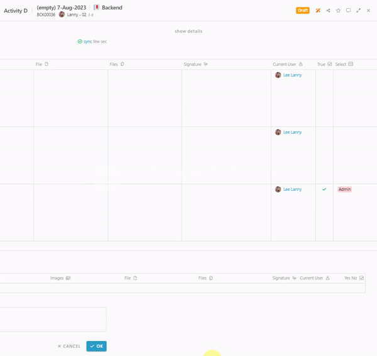The width and height of the screenshot is (377, 356).
Task: Click the Current User column header
Action: pyautogui.click(x=287, y=64)
